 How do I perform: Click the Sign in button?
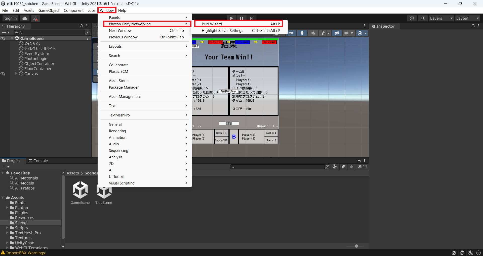click(11, 18)
